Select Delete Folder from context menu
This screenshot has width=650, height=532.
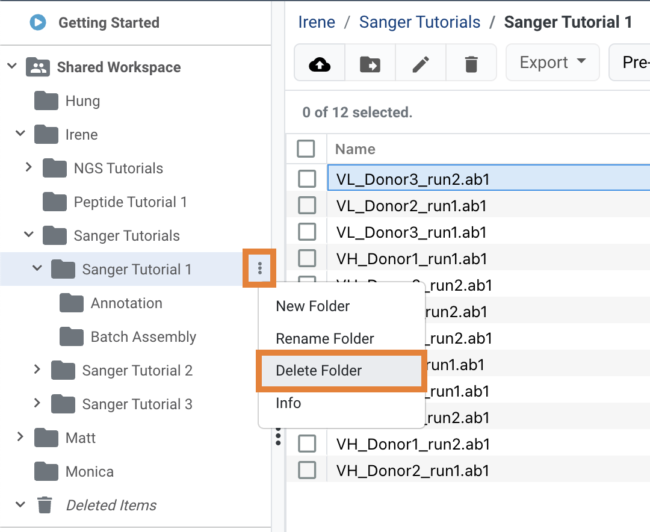coord(319,371)
